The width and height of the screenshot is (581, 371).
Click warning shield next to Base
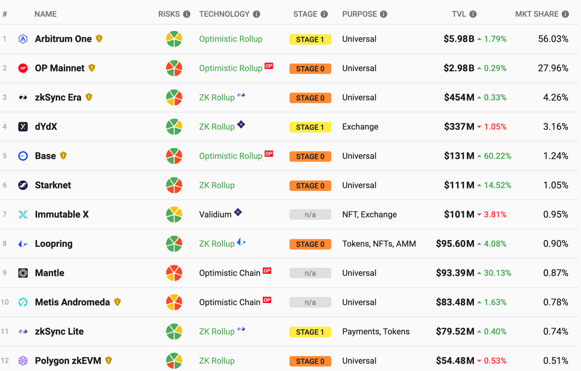pos(63,155)
